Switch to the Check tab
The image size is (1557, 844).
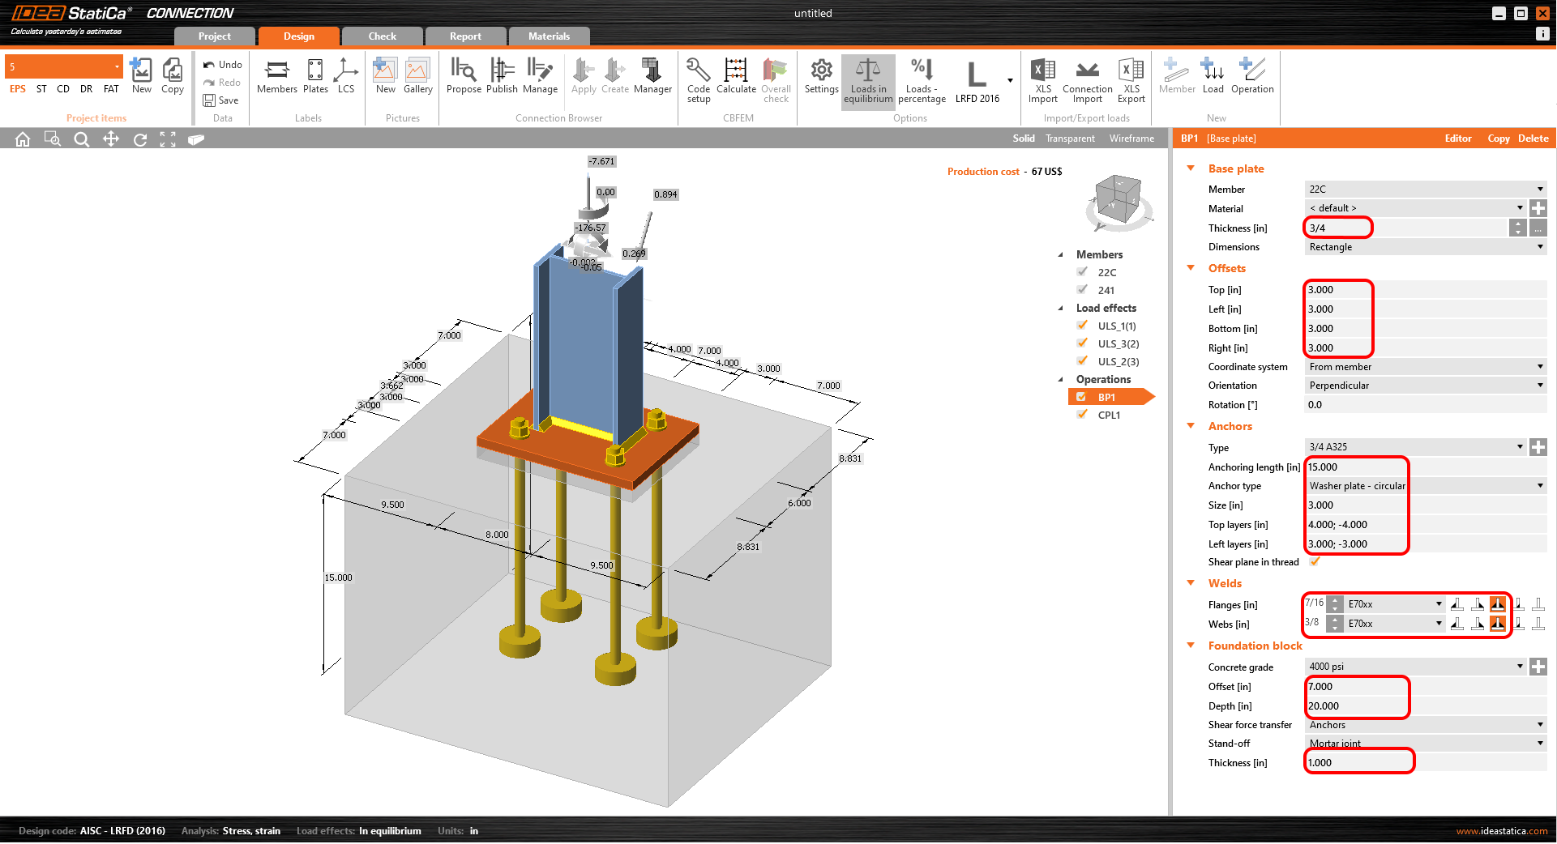tap(382, 36)
